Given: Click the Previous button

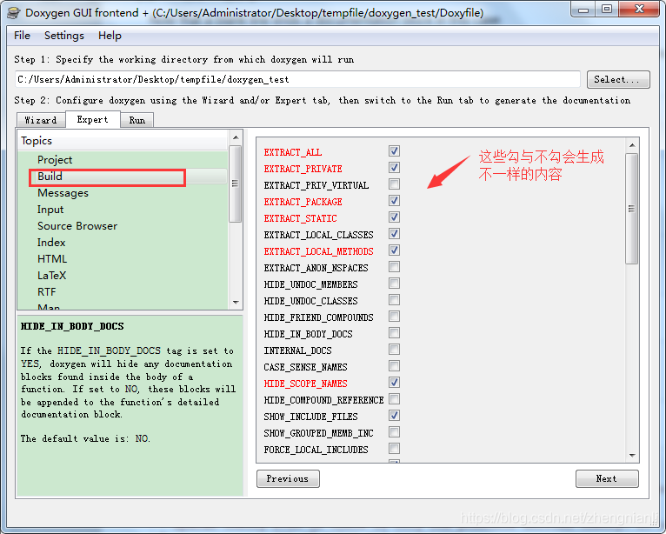Looking at the screenshot, I should point(288,478).
